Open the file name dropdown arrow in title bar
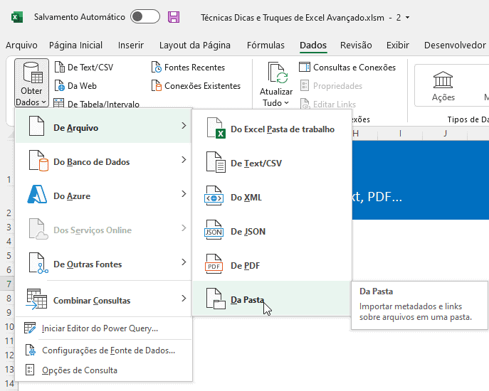The image size is (489, 391). (x=407, y=18)
